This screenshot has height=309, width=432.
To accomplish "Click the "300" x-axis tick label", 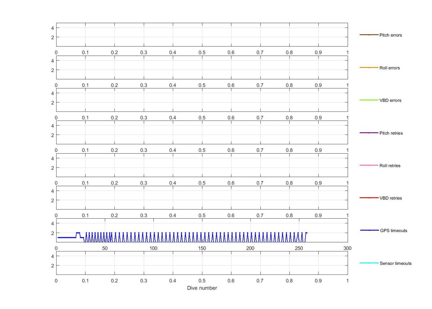I will (x=347, y=248).
